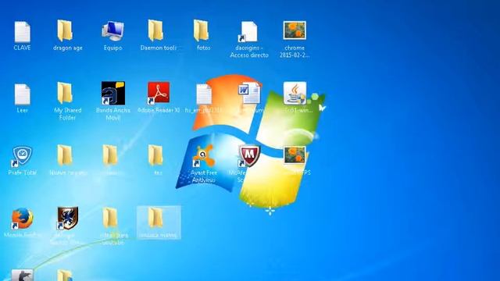Viewport: 500px width, 281px height.
Task: Launch Adobe Reader XI shortcut
Action: coord(159,93)
